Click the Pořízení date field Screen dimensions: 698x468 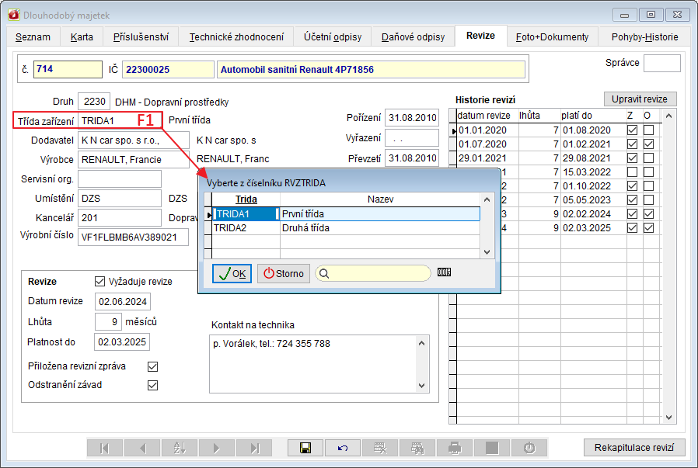pos(412,118)
